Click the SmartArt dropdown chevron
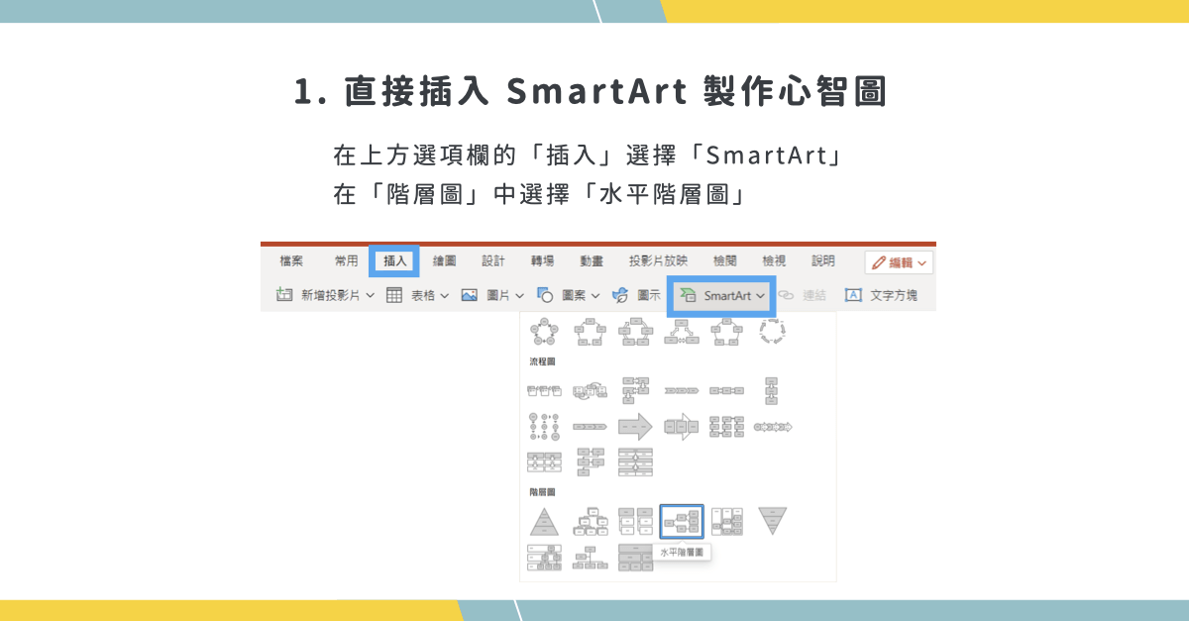This screenshot has width=1189, height=621. coord(761,295)
